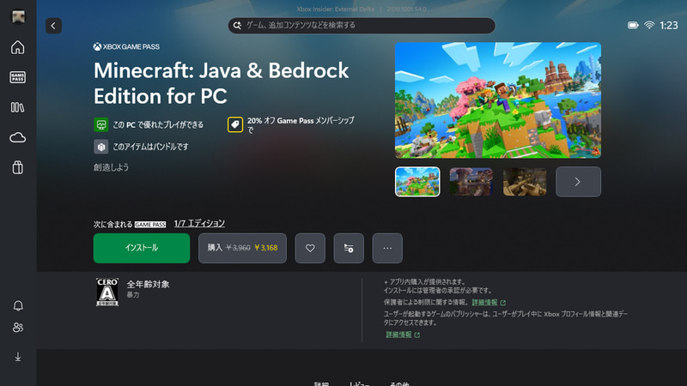Open Cloud Gaming in sidebar
The width and height of the screenshot is (687, 386).
pyautogui.click(x=18, y=137)
